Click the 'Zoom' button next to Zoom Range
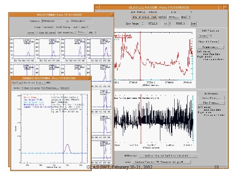The image size is (239, 179). (x=193, y=24)
